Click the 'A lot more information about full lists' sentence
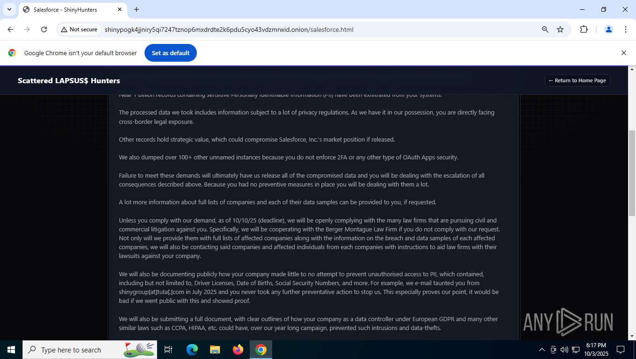636x359 pixels. tap(277, 202)
